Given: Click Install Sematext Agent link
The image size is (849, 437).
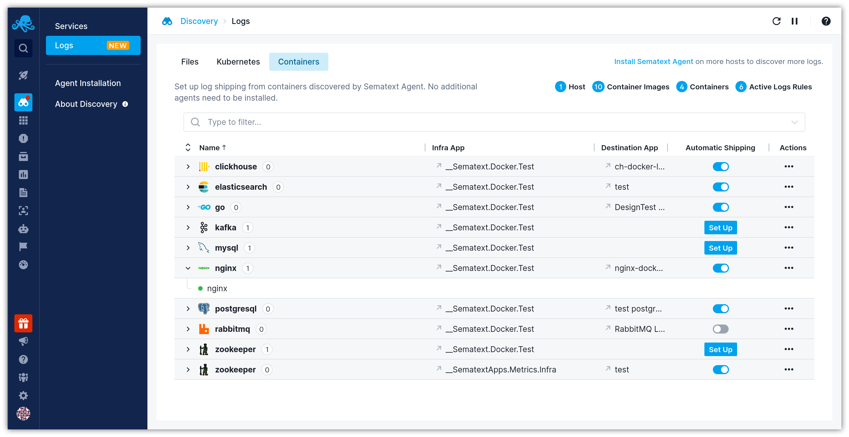Looking at the screenshot, I should [x=653, y=62].
